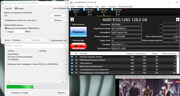The height and width of the screenshot is (96, 180).
Task: Click 'Порог' column header
Action: tap(152, 53)
